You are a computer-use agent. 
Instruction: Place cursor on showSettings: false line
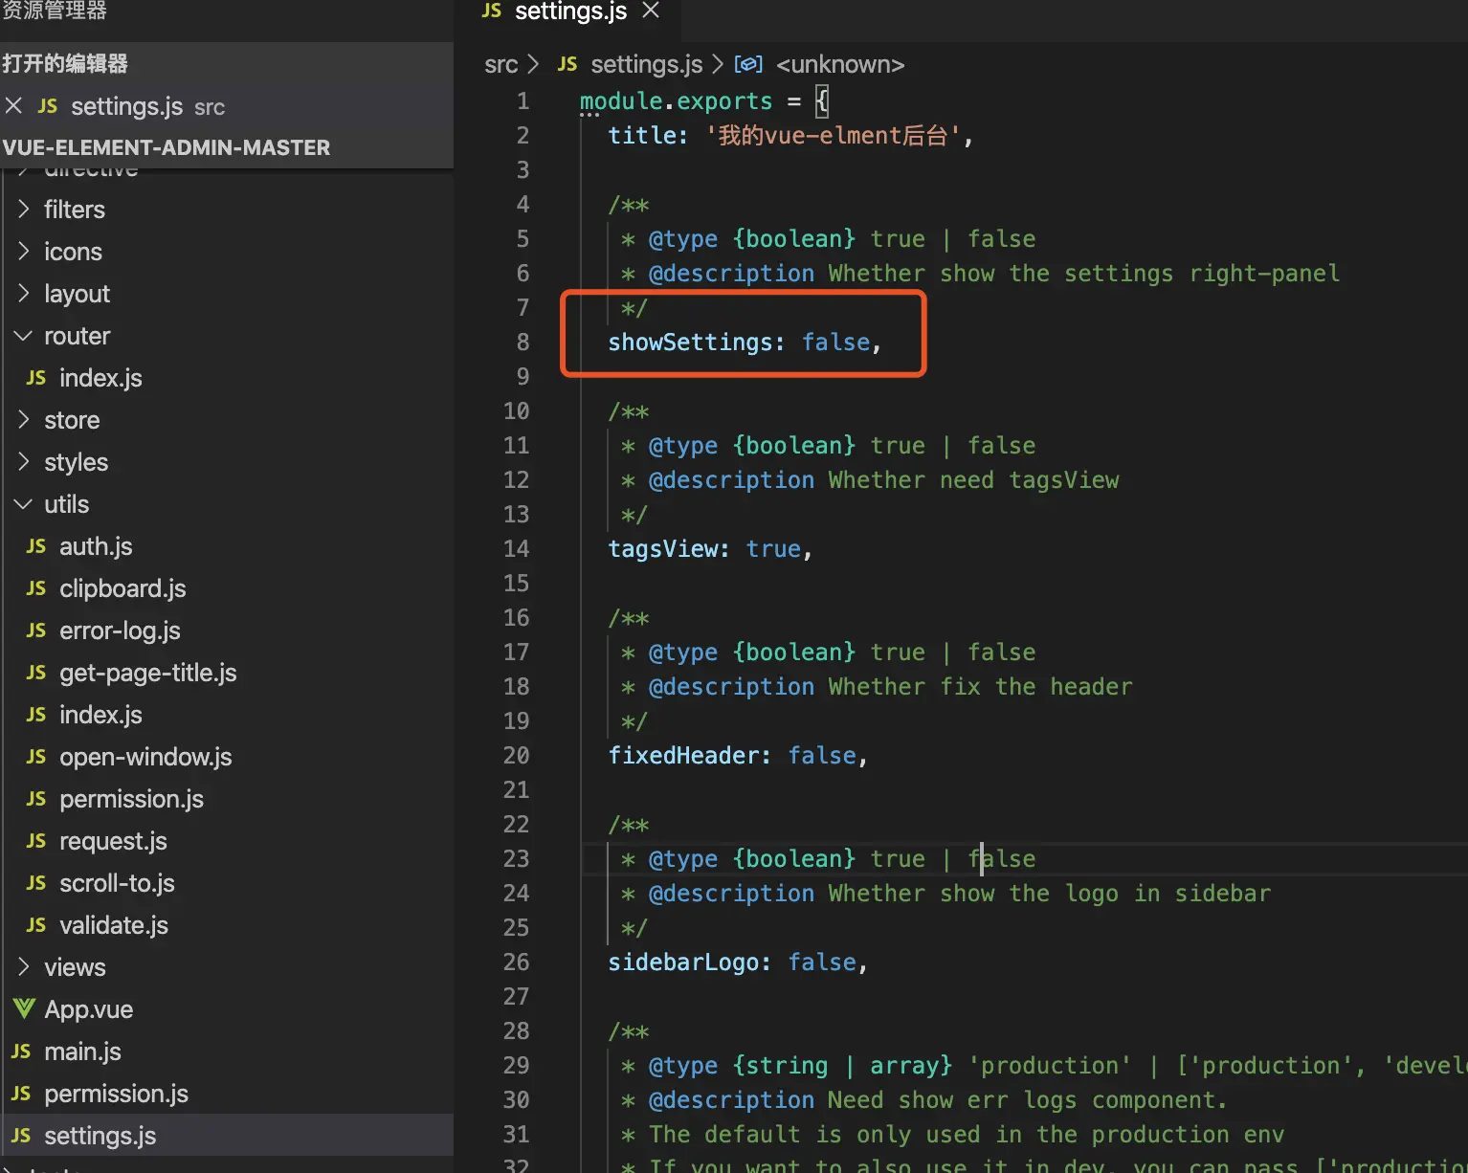tap(745, 342)
